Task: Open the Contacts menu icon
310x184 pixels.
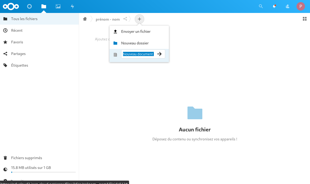Action: (287, 6)
